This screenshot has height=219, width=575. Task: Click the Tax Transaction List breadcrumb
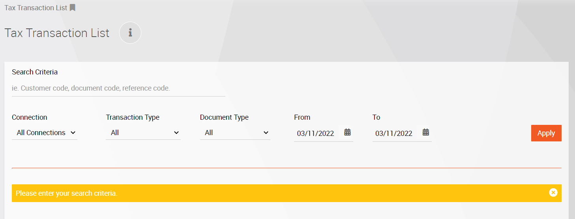(36, 7)
